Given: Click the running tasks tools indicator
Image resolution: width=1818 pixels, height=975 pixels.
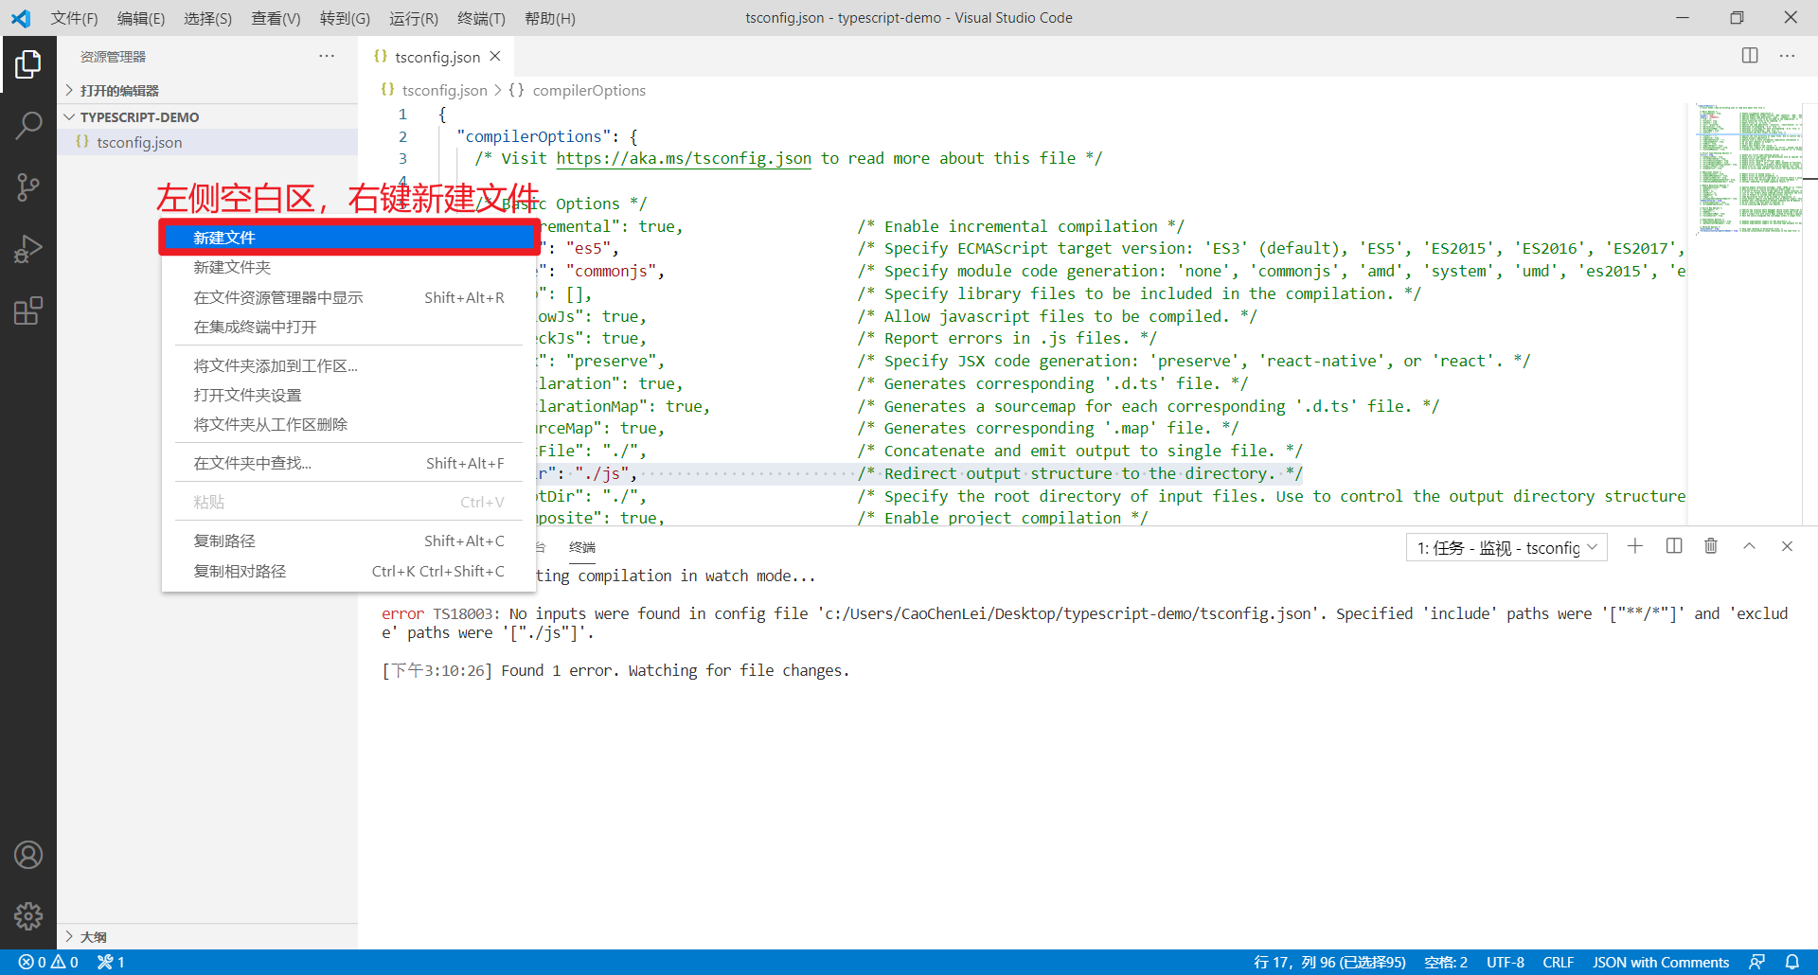Looking at the screenshot, I should (111, 962).
